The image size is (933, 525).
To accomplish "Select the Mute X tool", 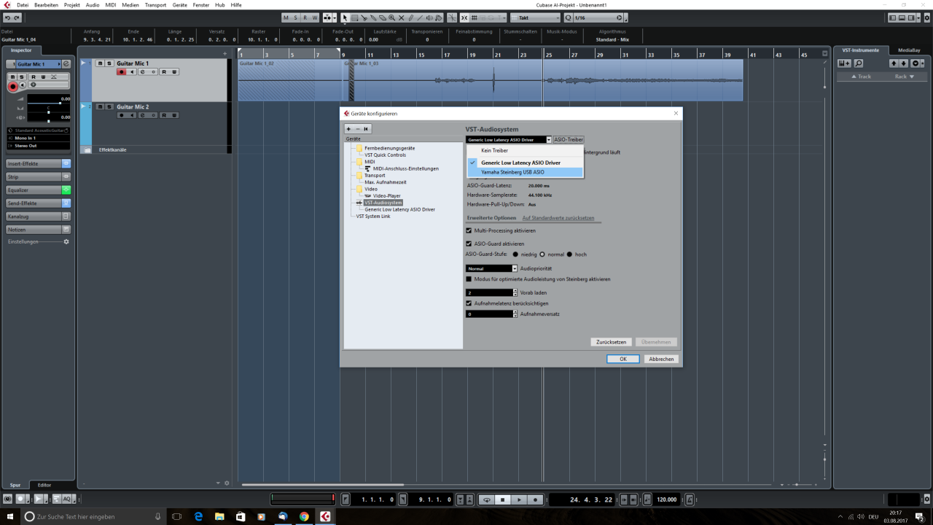I will tap(401, 17).
